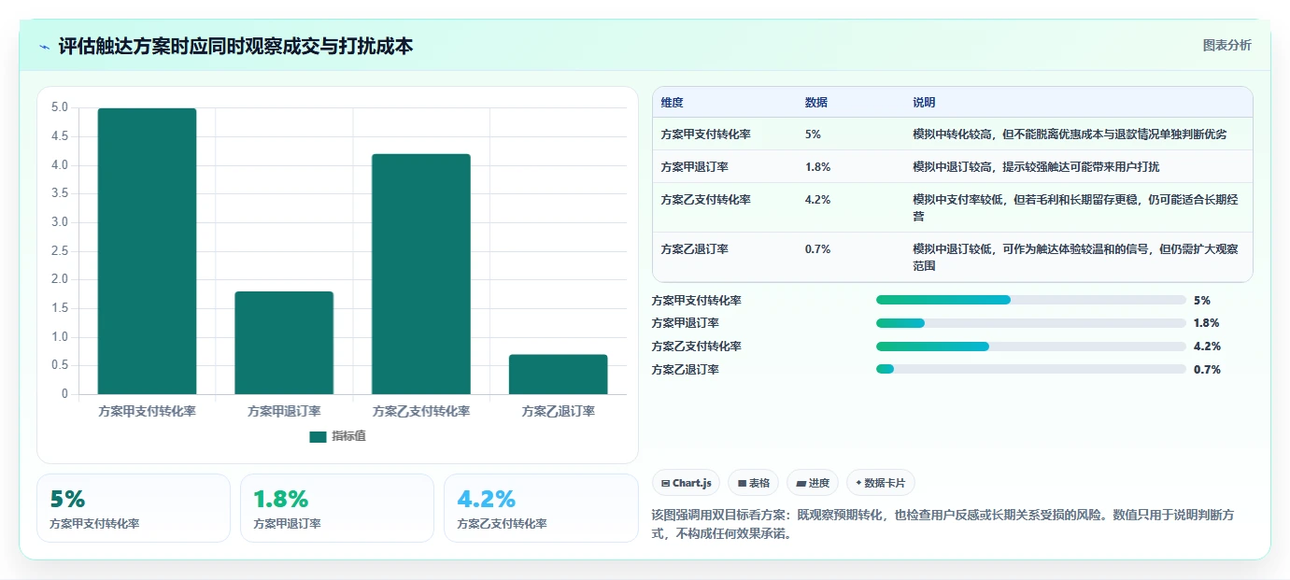Click the 方案乙退订率 x-axis label
The width and height of the screenshot is (1290, 580).
click(559, 411)
